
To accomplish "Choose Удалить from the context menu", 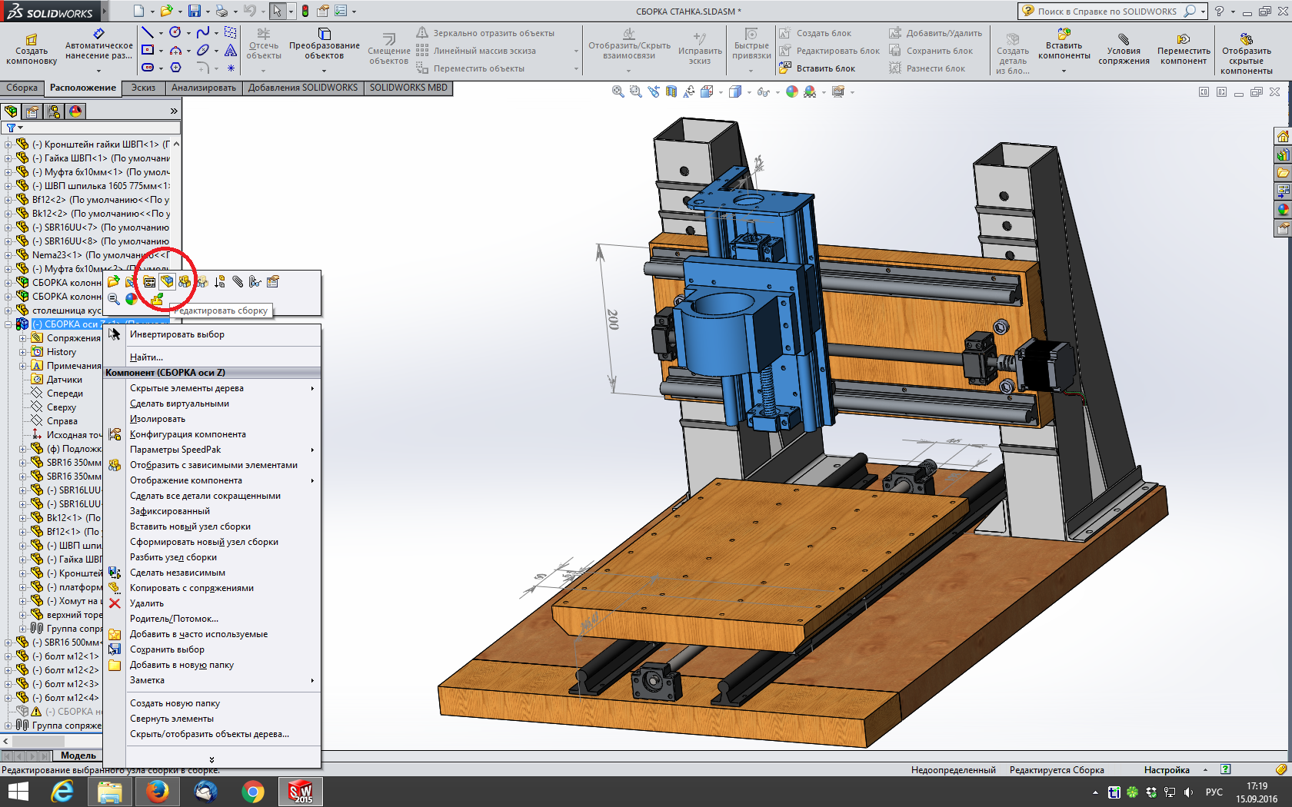I will click(147, 603).
